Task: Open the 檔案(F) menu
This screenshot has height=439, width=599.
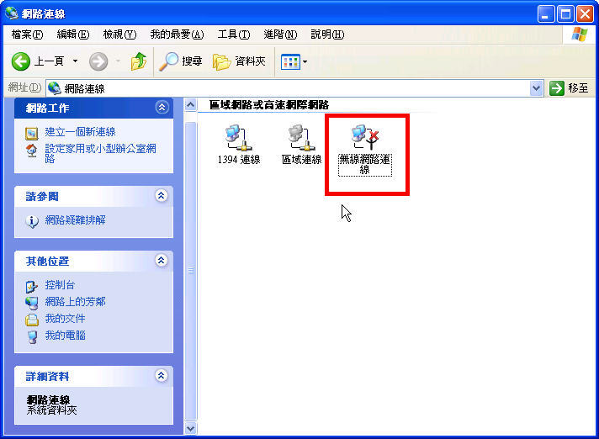Action: [27, 34]
